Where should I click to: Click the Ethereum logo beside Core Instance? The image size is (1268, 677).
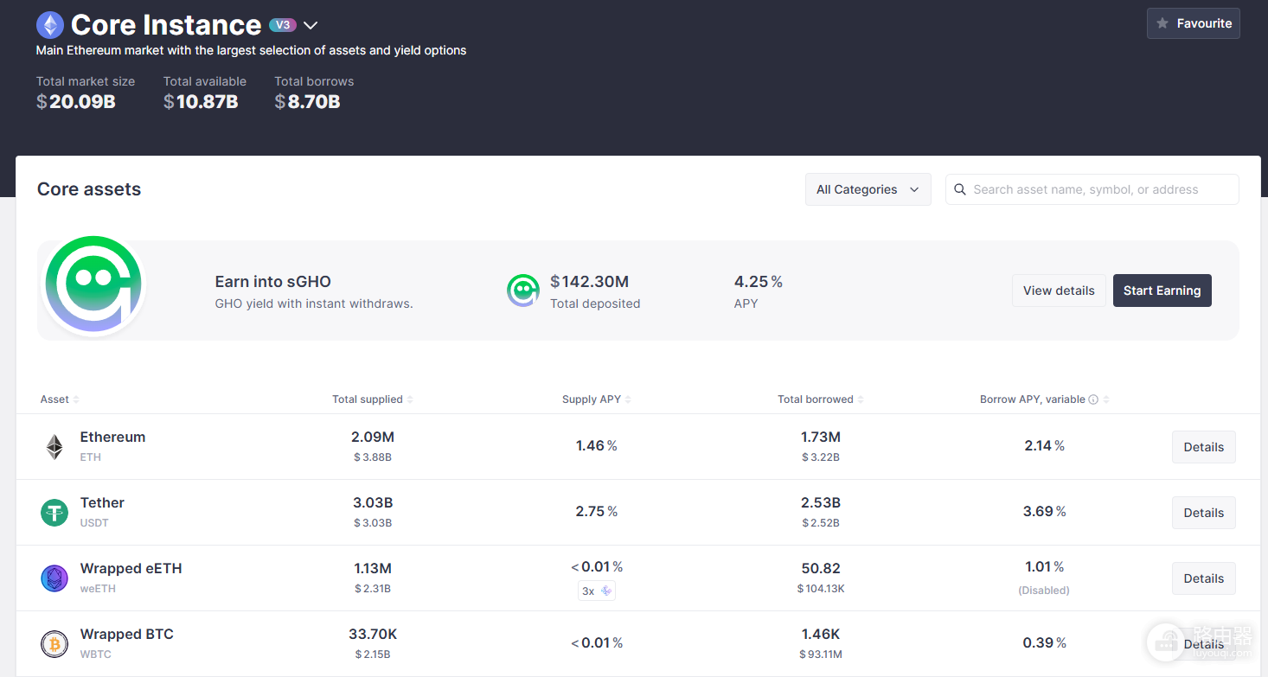(50, 25)
